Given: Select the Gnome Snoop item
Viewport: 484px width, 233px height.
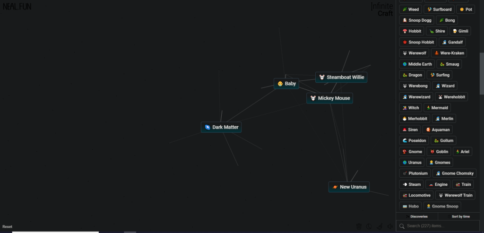Looking at the screenshot, I should (442, 206).
